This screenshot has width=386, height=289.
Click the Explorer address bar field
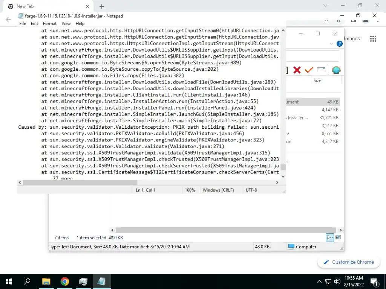click(312, 56)
